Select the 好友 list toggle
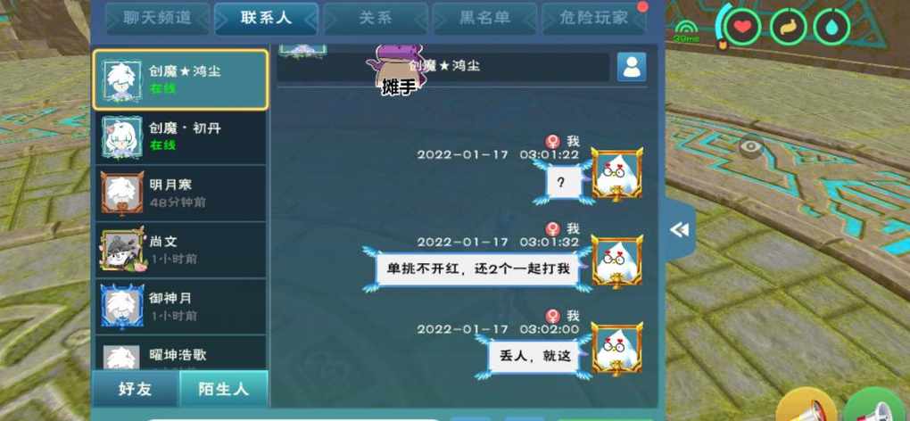The image size is (910, 421). (x=136, y=389)
